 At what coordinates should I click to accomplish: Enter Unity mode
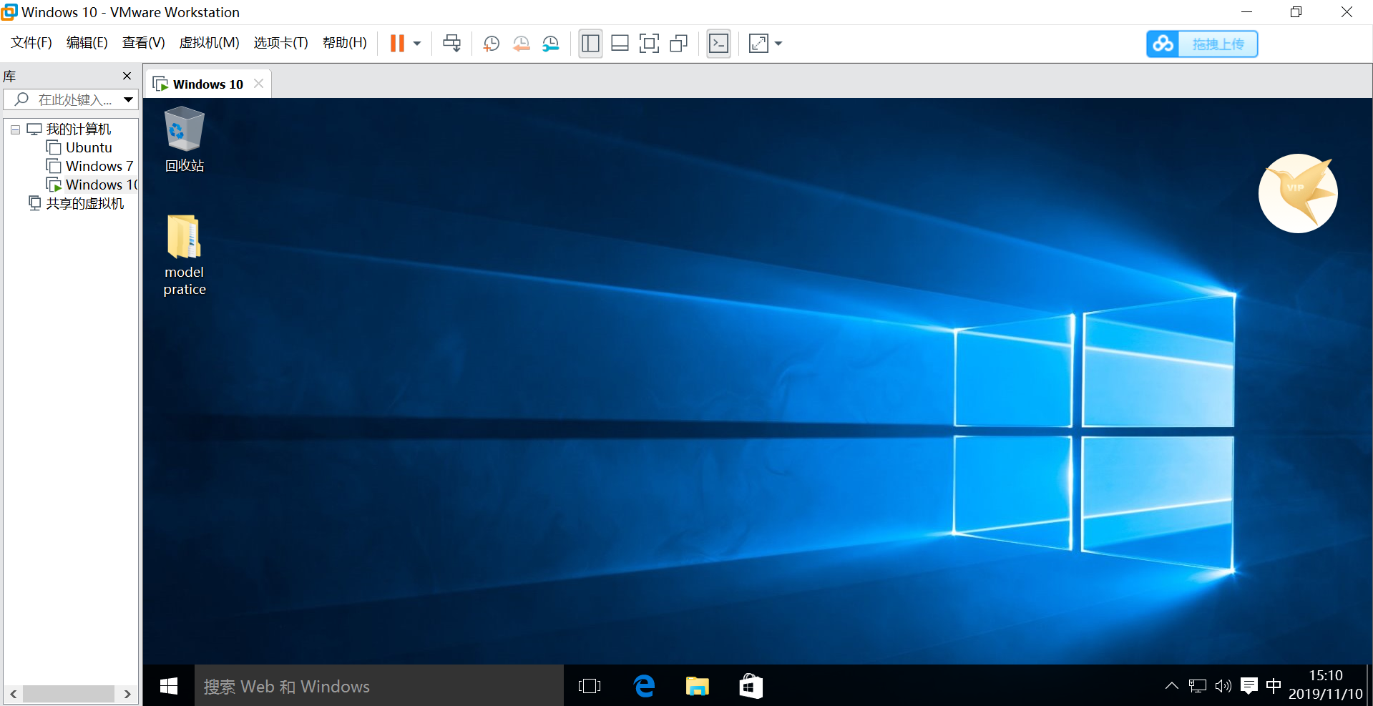[x=678, y=43]
